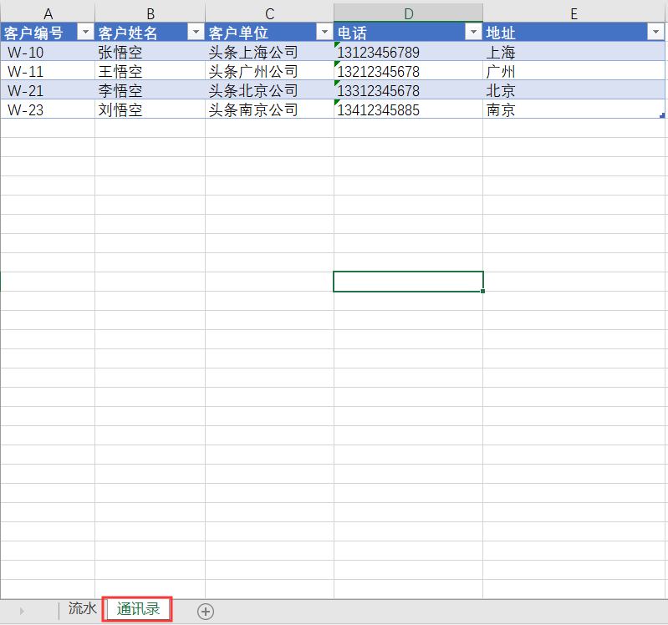The image size is (668, 625).
Task: Select phone number 13412345885
Action: click(408, 109)
